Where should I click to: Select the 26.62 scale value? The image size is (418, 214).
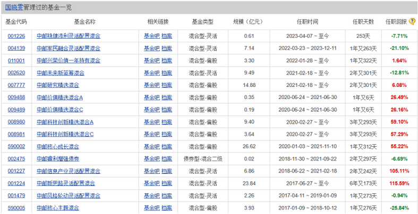[x=249, y=147]
